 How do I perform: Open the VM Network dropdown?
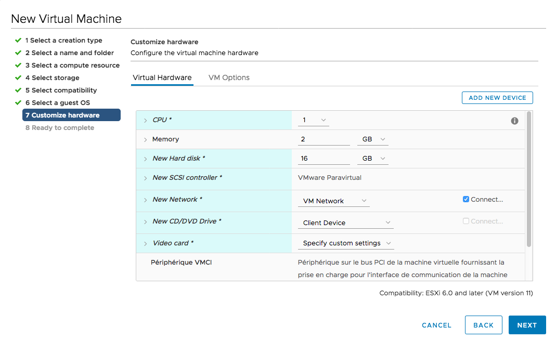coord(333,201)
